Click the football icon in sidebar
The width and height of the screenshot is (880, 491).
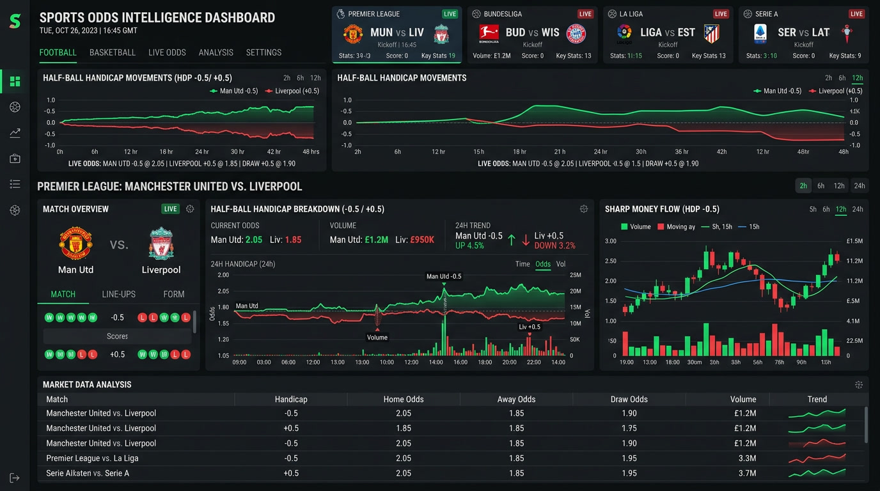(x=15, y=107)
